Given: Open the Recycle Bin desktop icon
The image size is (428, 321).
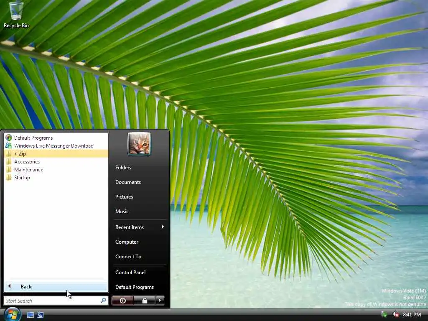Looking at the screenshot, I should pyautogui.click(x=16, y=14).
